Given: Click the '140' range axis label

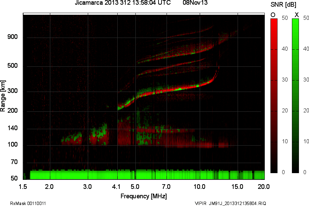Looking at the screenshot, I should [12, 128].
